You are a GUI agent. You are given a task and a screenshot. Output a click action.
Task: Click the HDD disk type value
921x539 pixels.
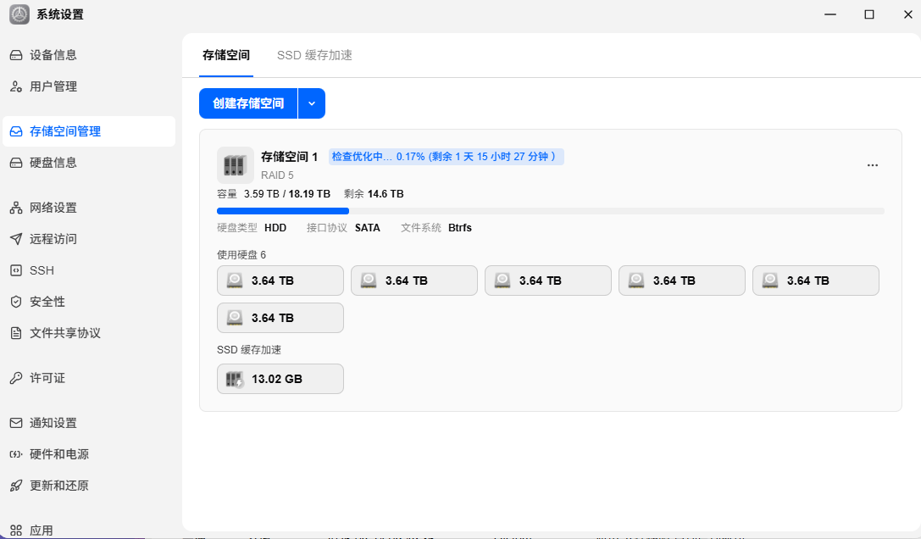tap(275, 228)
